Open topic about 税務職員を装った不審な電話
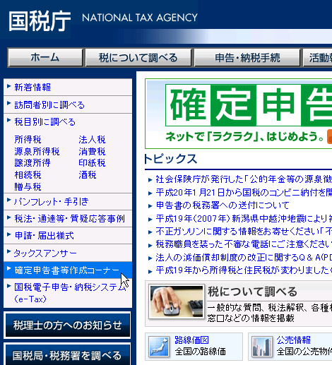 click(x=244, y=244)
